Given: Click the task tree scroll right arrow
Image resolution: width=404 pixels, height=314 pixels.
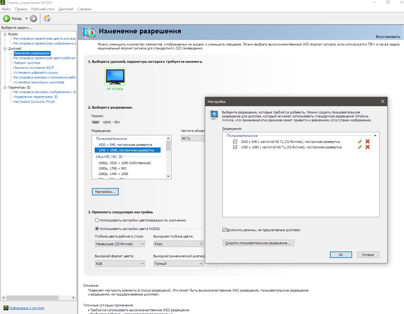Looking at the screenshot, I should click(x=73, y=298).
